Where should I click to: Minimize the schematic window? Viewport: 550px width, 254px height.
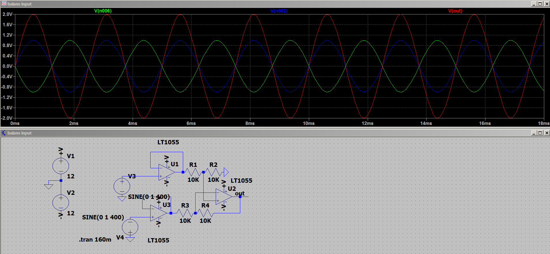pos(534,133)
